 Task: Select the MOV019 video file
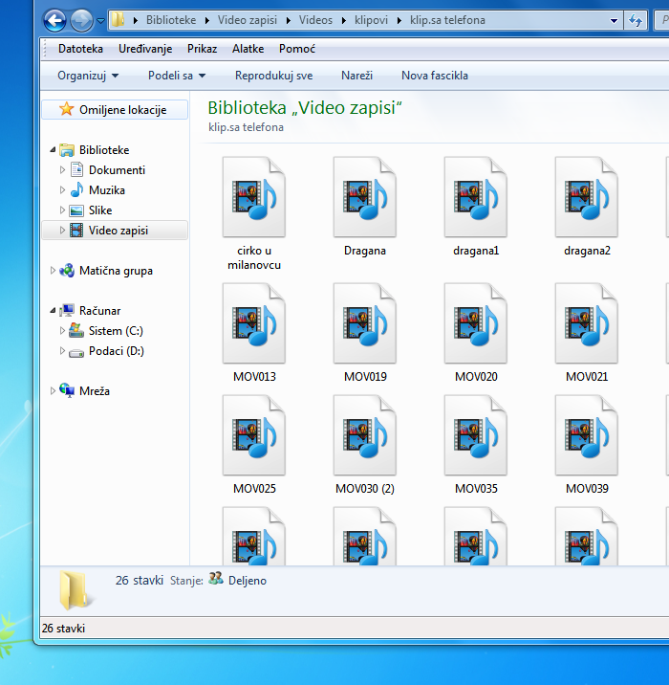coord(365,333)
